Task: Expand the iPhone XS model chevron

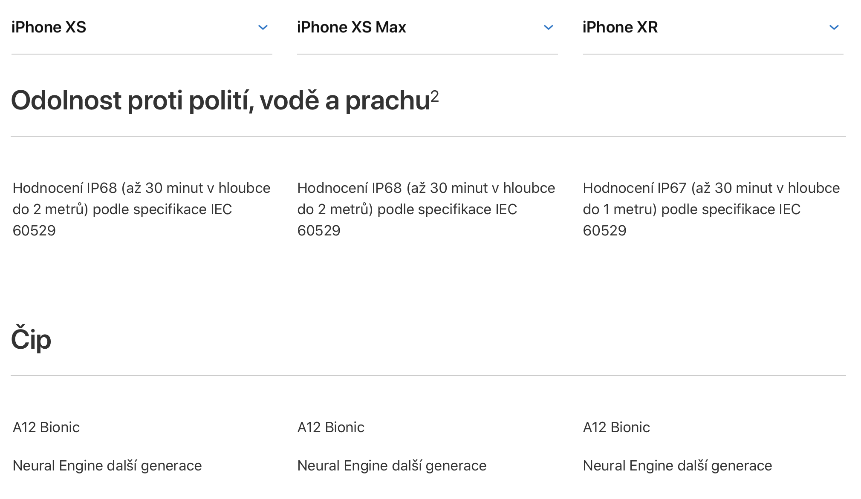Action: click(263, 28)
